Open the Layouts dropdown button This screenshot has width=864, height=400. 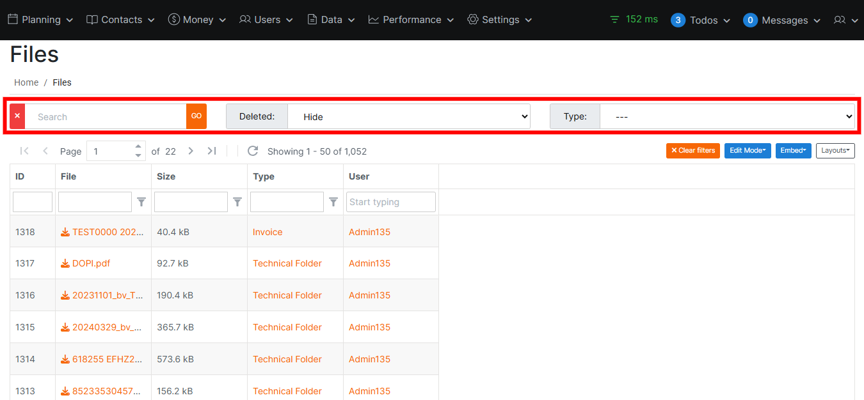[835, 150]
